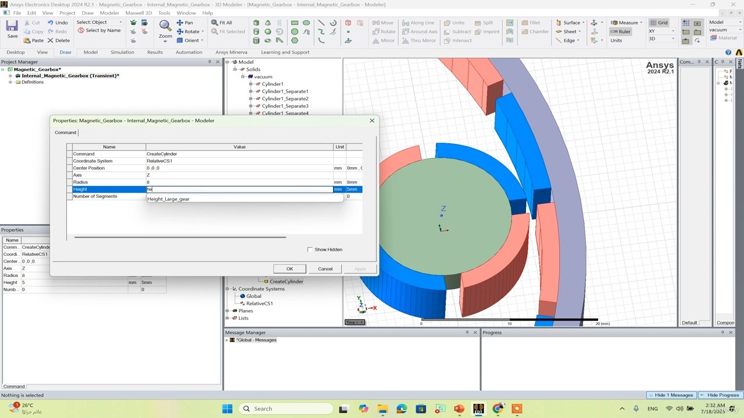Open the Zoom magnifier tool
This screenshot has height=418, width=744.
pyautogui.click(x=166, y=26)
